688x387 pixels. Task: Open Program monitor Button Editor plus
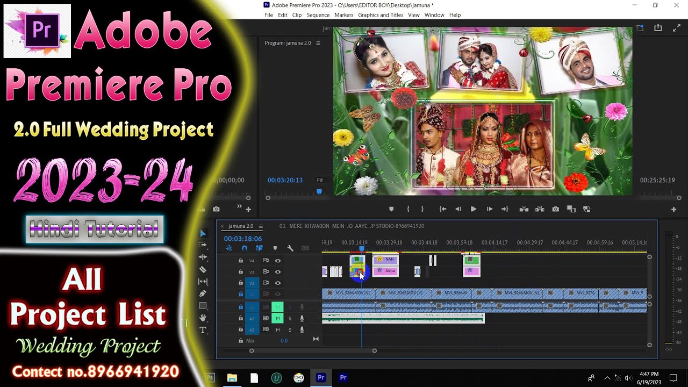coord(673,210)
